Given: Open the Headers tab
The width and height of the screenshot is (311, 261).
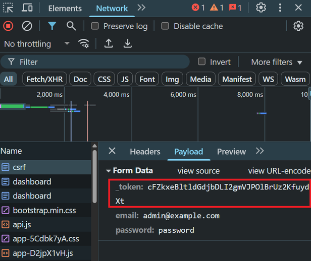Looking at the screenshot, I should click(x=145, y=152).
